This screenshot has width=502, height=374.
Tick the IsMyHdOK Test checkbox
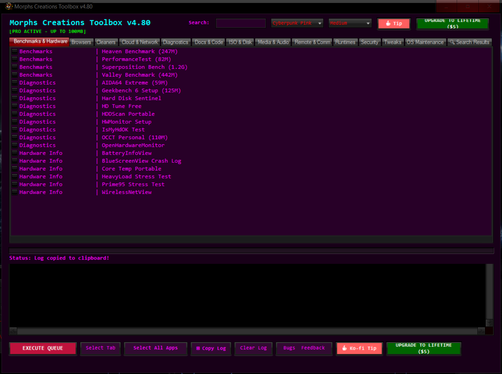click(15, 130)
